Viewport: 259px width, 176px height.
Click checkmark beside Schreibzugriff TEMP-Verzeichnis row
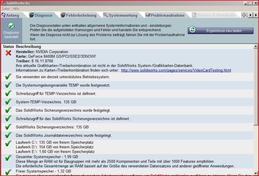click(x=8, y=93)
